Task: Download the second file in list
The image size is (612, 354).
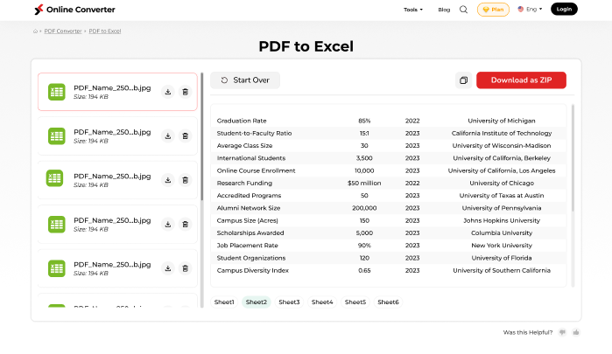Action: [x=167, y=135]
